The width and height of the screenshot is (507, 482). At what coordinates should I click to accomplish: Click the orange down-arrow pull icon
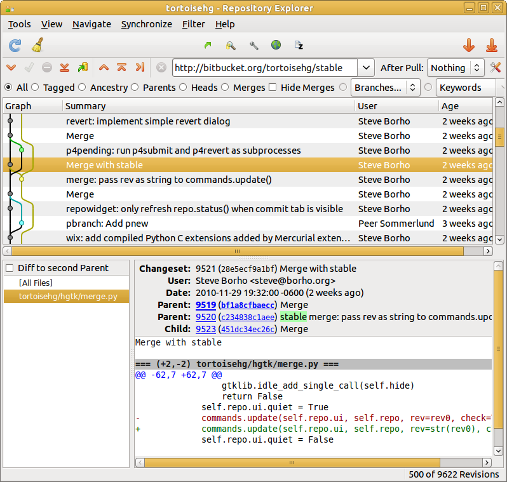pos(468,45)
